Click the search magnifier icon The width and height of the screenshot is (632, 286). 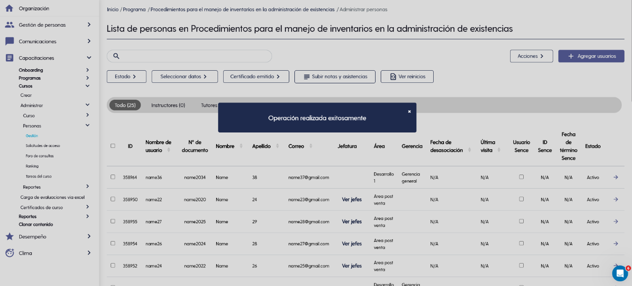[x=116, y=56]
